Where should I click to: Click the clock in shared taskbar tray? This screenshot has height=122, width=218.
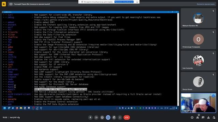click(x=172, y=108)
